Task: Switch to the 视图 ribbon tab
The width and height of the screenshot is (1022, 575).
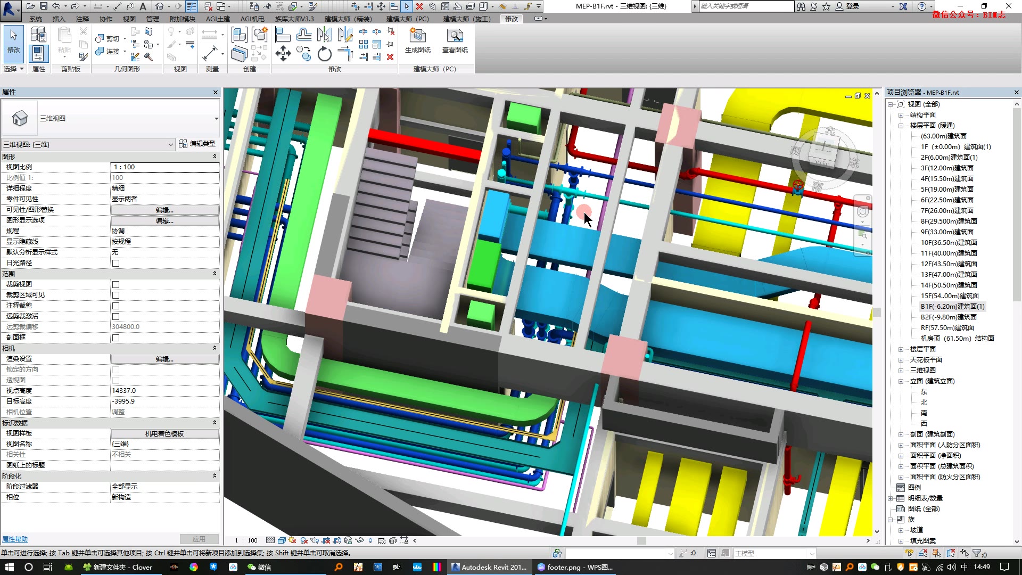Action: pyautogui.click(x=129, y=19)
